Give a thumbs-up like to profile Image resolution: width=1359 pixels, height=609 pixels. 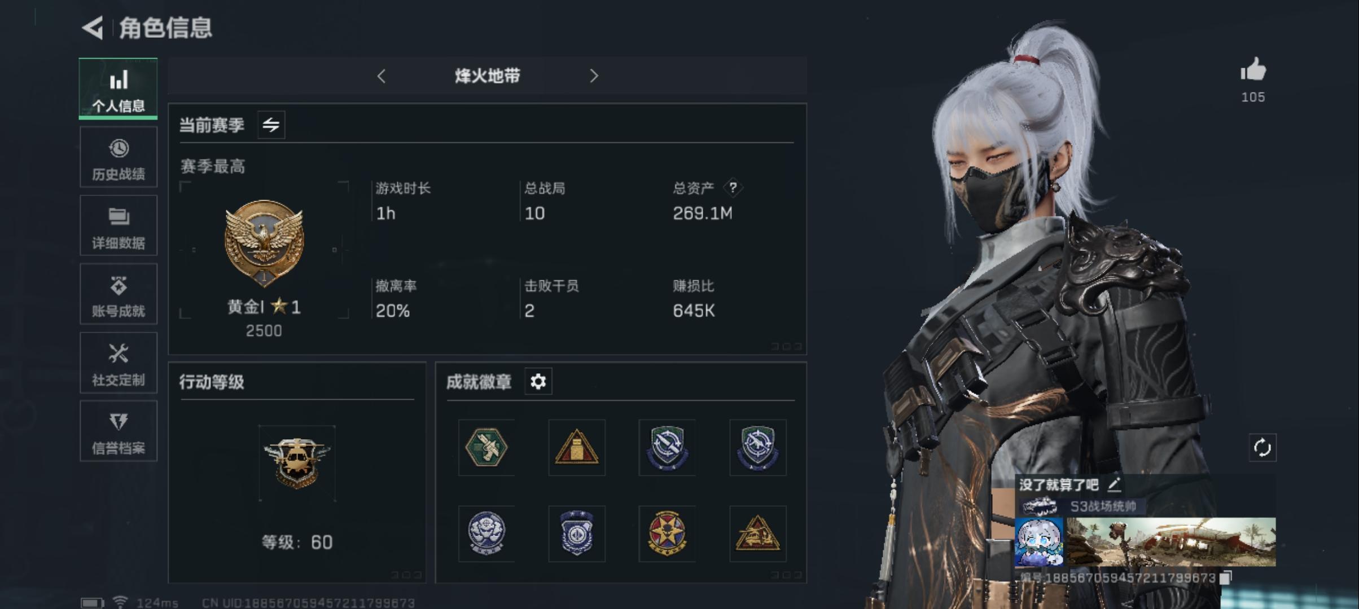point(1253,70)
